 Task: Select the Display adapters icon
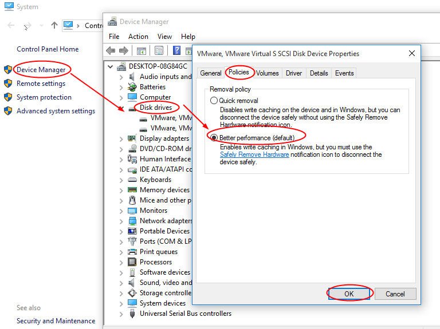coord(132,138)
